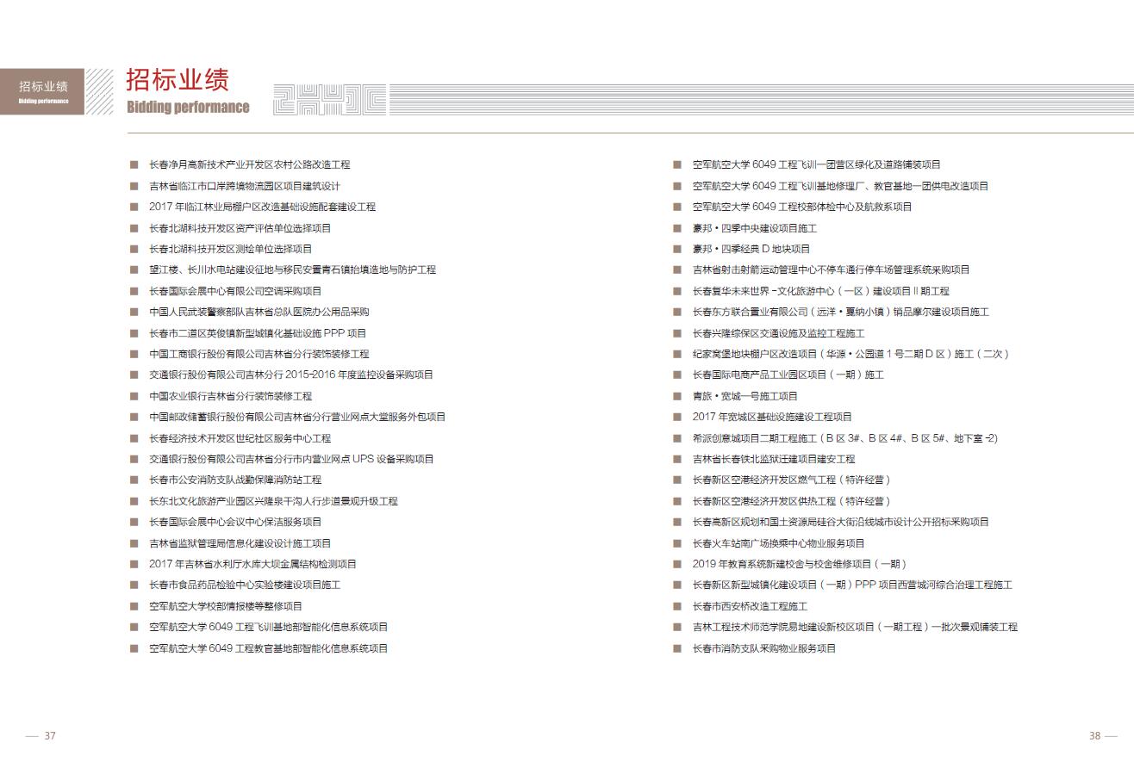This screenshot has height=768, width=1134.
Task: Click the bullet before 空军航空大学 6049 工程教官基地部智能化信息系统项目
Action: coord(134,648)
